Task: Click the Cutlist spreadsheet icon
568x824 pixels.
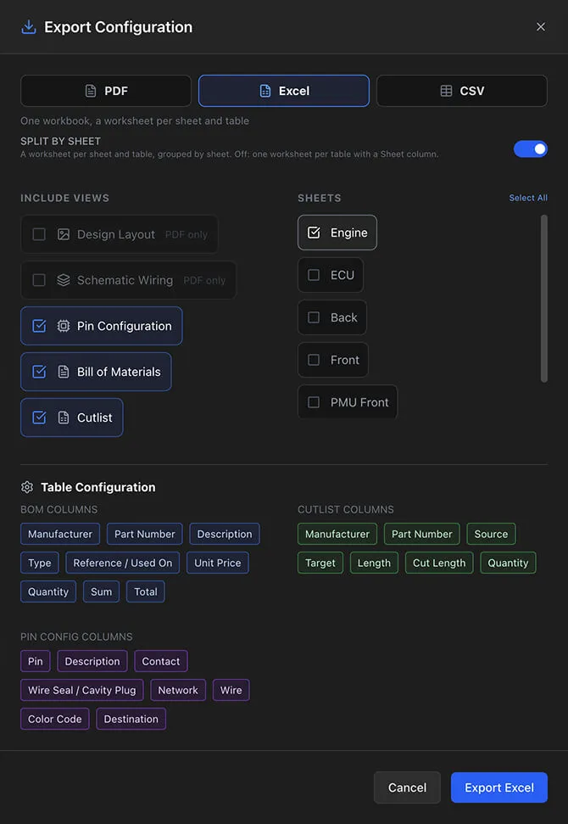Action: pyautogui.click(x=64, y=418)
